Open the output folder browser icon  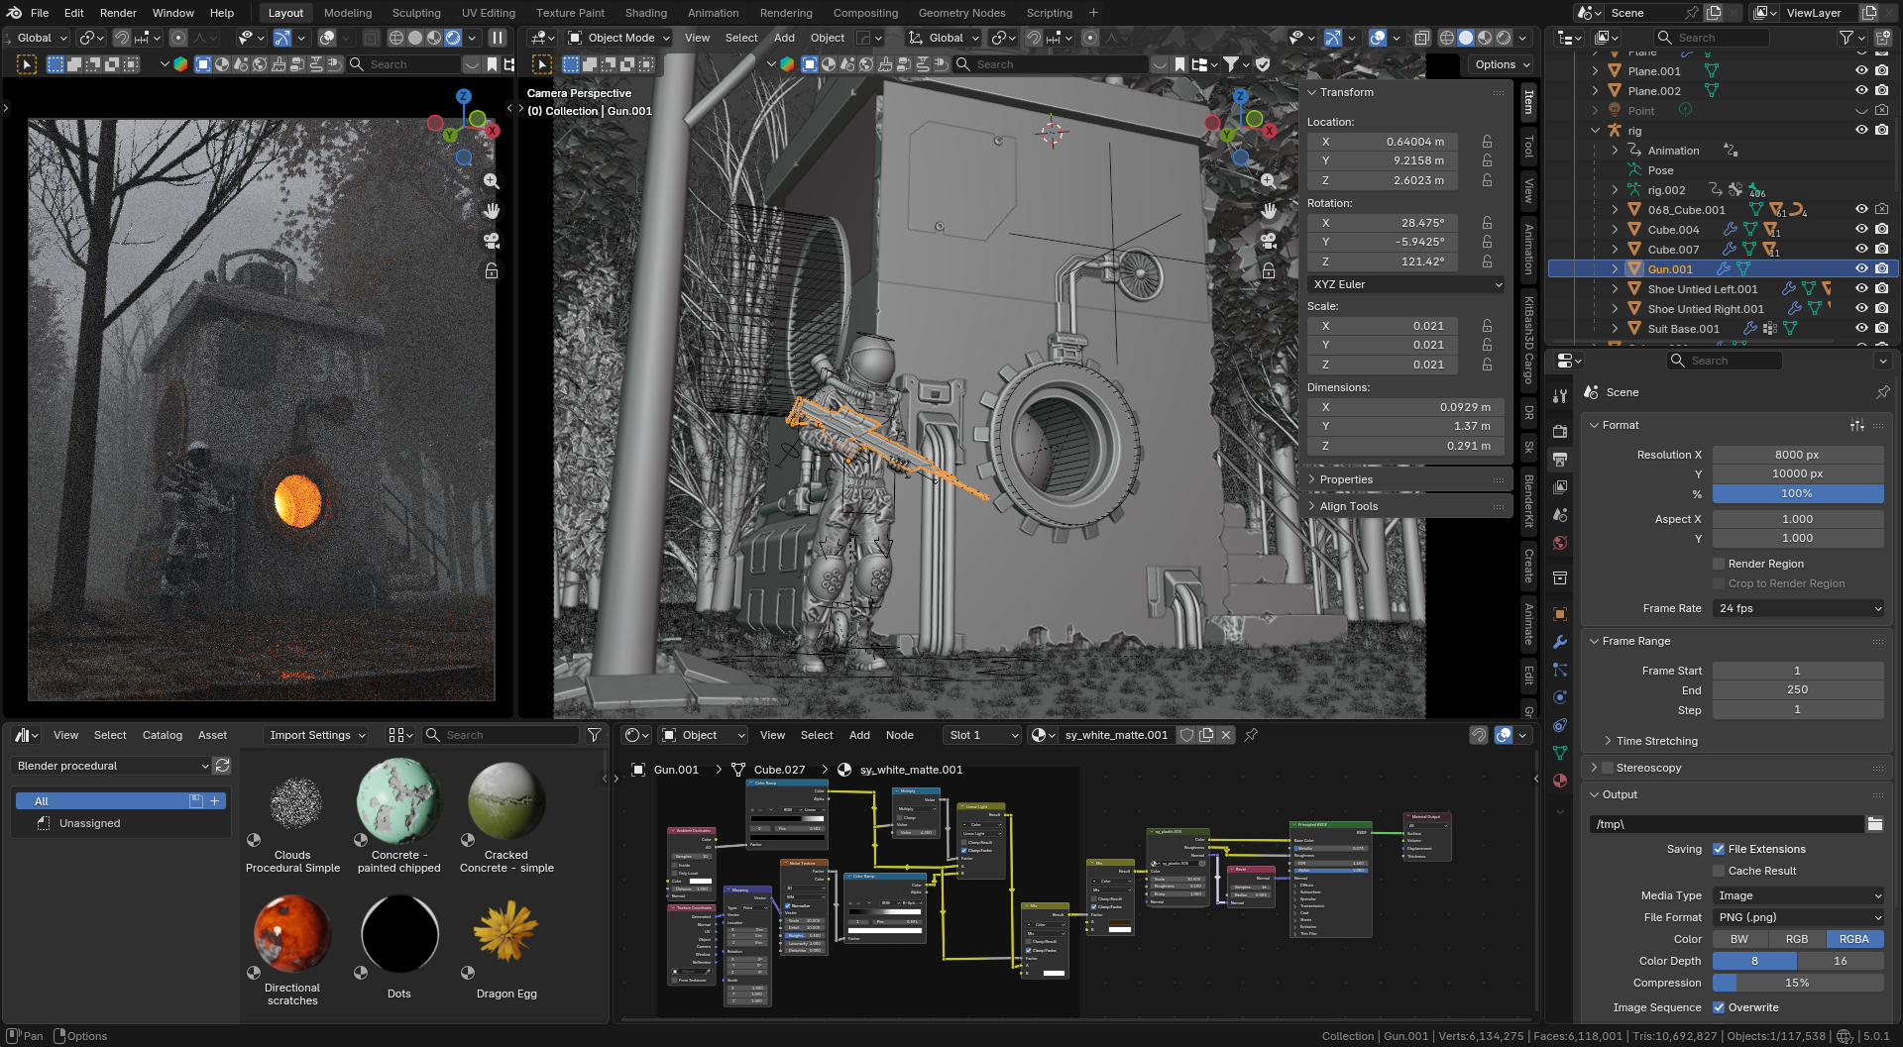1874,824
